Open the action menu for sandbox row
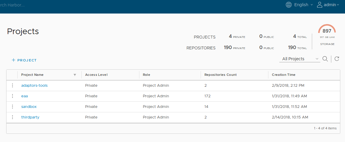This screenshot has width=345, height=142. (12, 107)
